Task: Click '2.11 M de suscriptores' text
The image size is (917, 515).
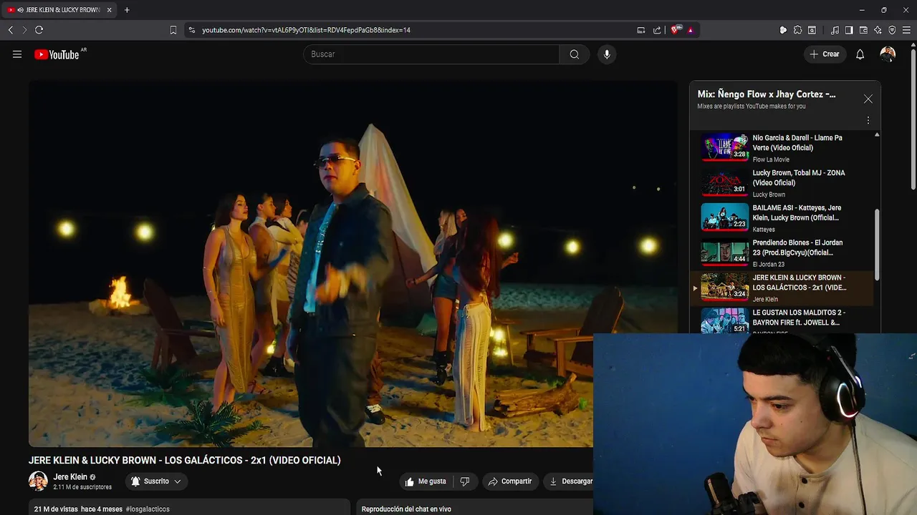Action: coord(82,487)
